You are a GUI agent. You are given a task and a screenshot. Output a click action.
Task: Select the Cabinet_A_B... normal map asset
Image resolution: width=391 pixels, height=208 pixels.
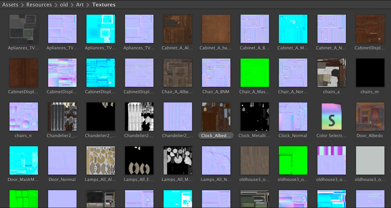pyautogui.click(x=255, y=29)
